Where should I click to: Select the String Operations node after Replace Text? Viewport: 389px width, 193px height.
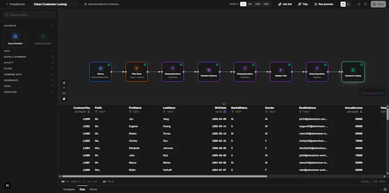[317, 72]
